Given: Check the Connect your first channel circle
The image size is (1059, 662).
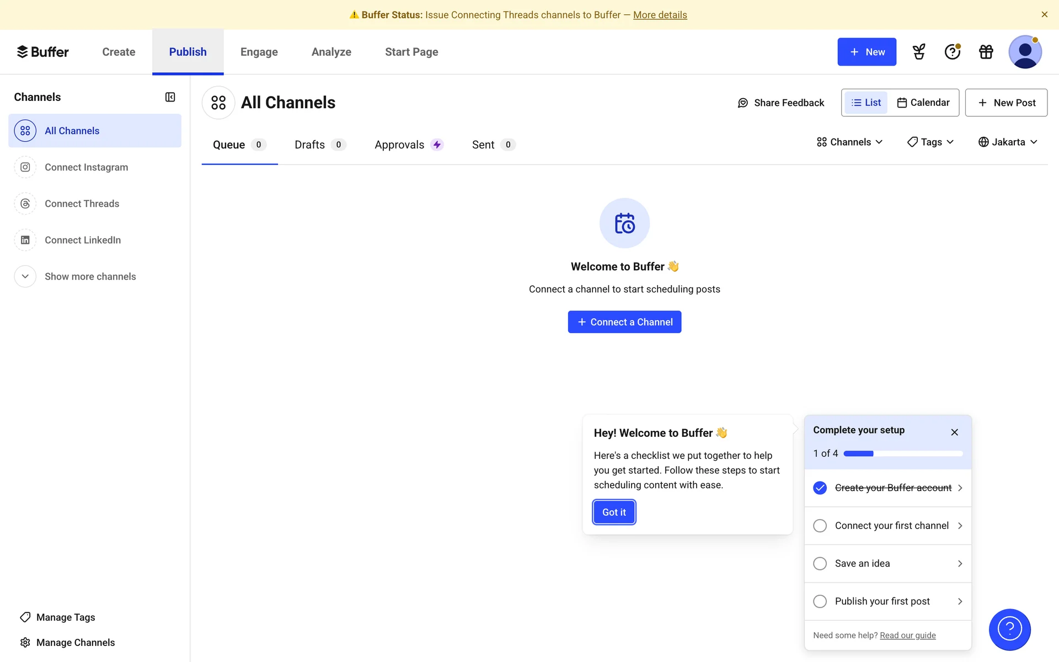Looking at the screenshot, I should (x=820, y=526).
